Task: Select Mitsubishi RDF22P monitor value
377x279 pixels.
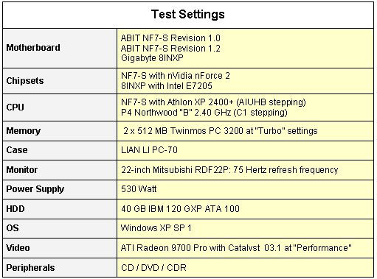Action: [x=229, y=170]
